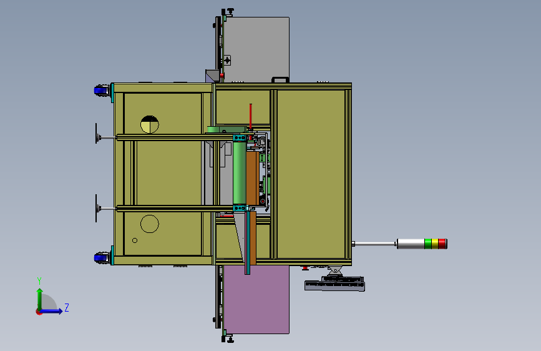Select the keyboard tray under the machine's right side
The width and height of the screenshot is (541, 351).
coord(334,285)
